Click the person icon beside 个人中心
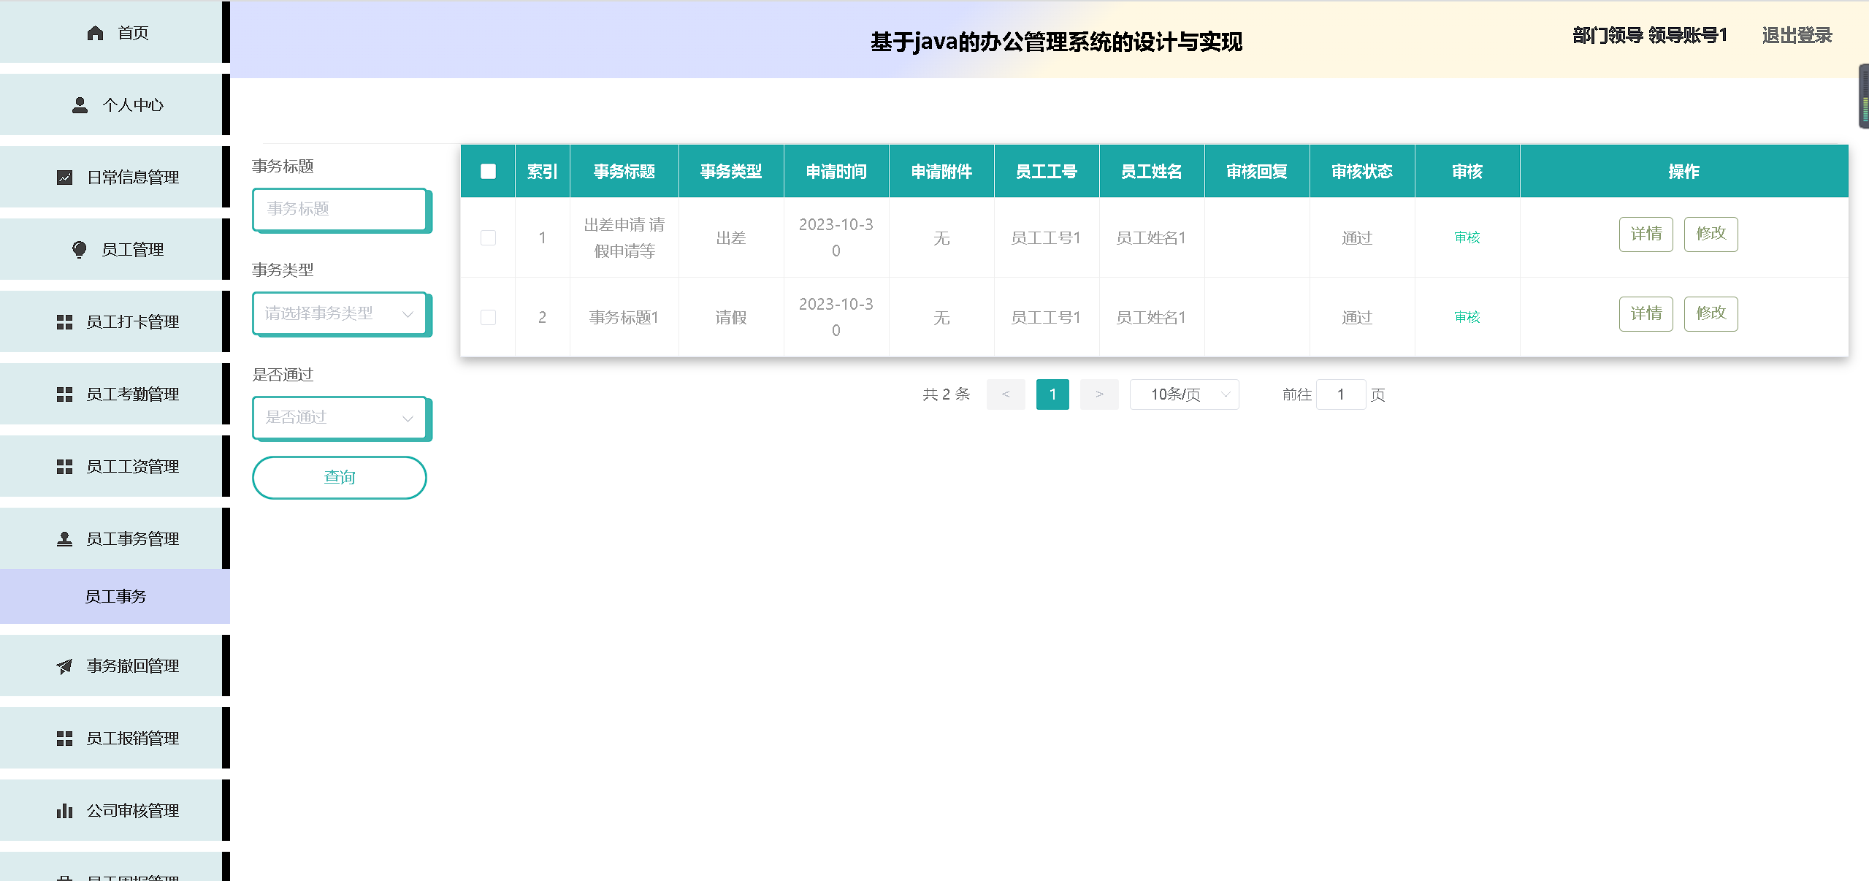Viewport: 1869px width, 881px height. pyautogui.click(x=80, y=105)
